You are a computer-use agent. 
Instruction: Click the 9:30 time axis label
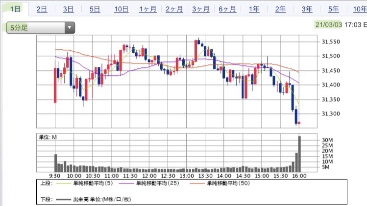[x=54, y=176]
